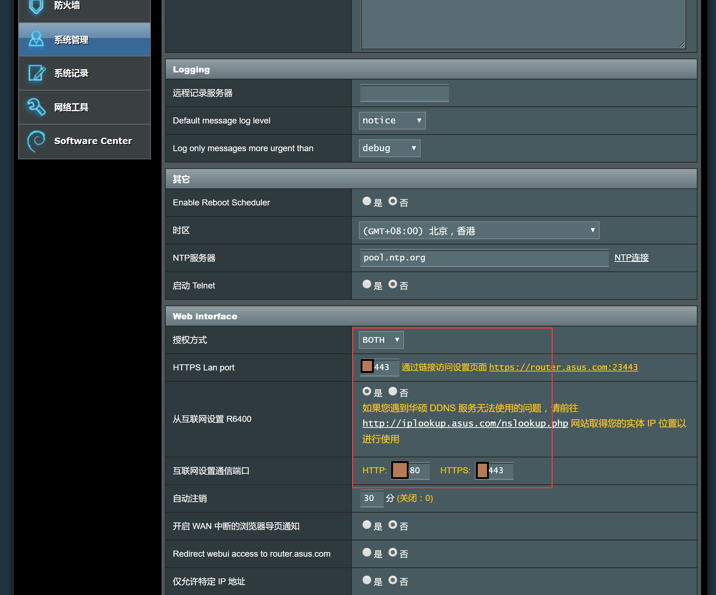The width and height of the screenshot is (716, 595).
Task: Open the iplookup.asus.com nslookup link
Action: tap(465, 423)
